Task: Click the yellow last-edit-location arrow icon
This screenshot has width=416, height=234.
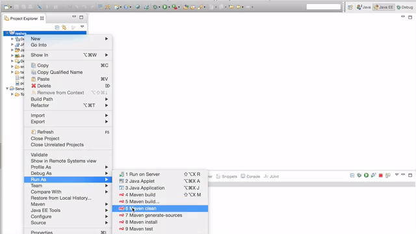Action: (231, 7)
